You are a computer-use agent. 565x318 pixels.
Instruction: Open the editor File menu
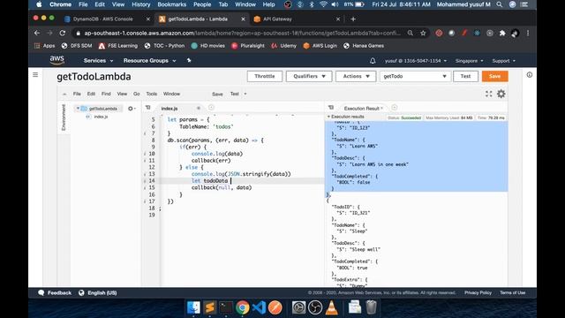77,94
